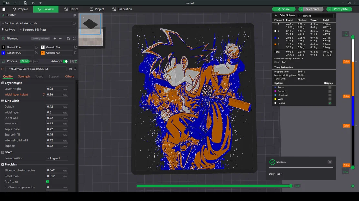Collapse the Color Scheme panel arrow

[276, 15]
